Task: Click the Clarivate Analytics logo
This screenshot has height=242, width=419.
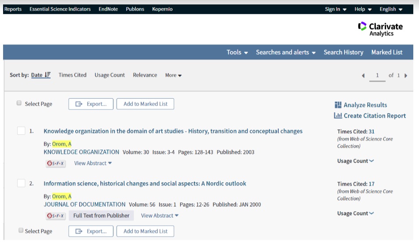Action: point(380,29)
